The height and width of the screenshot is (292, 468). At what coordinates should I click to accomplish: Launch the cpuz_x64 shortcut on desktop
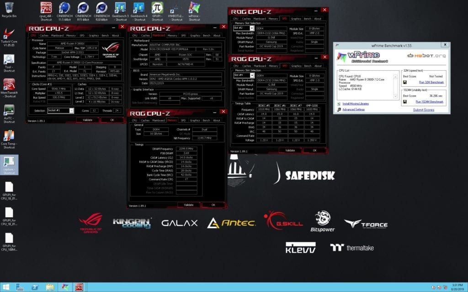(46, 11)
